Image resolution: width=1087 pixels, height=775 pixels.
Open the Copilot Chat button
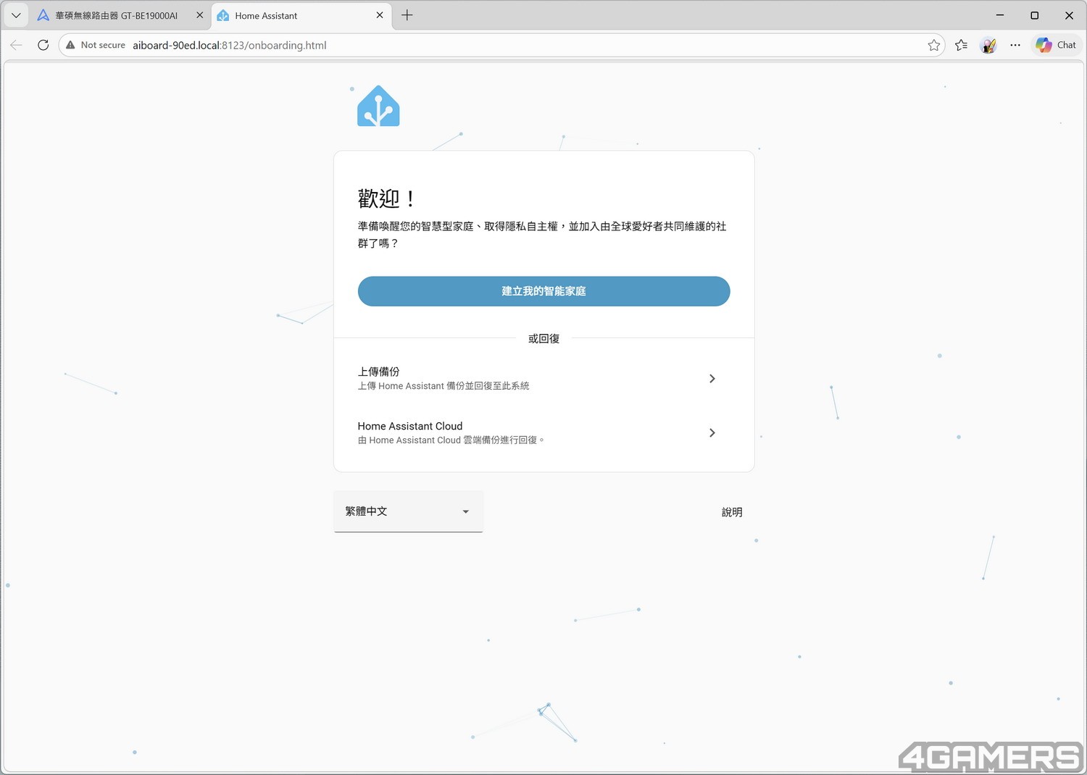click(1056, 45)
